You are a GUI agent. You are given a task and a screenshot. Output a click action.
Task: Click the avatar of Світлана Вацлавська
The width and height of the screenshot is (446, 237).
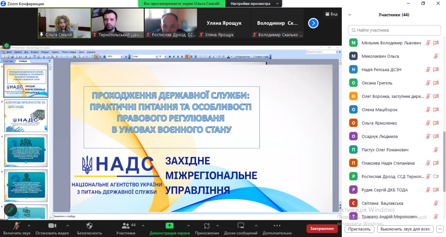pos(354,203)
